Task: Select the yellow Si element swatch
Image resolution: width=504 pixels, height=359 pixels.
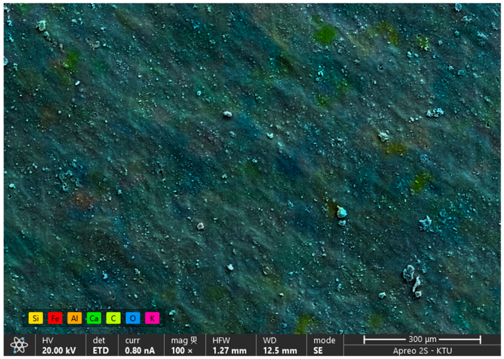Action: tap(35, 318)
